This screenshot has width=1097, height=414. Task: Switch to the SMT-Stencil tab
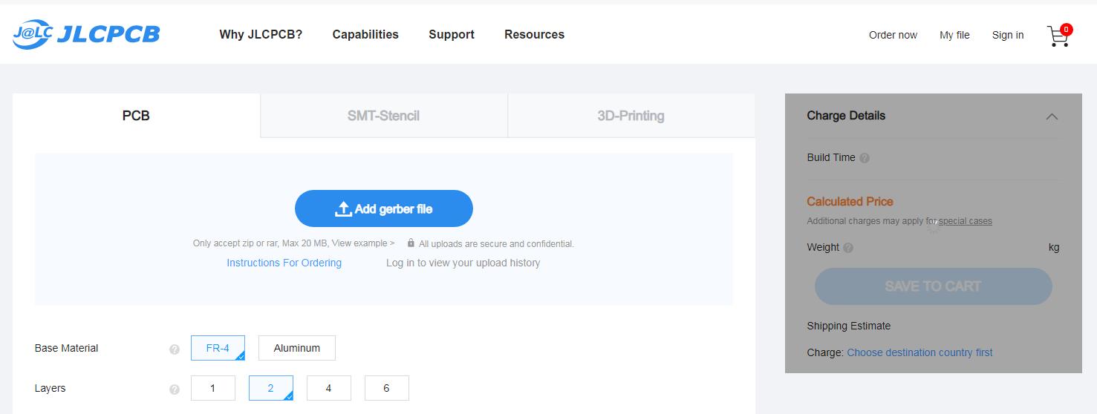point(384,116)
